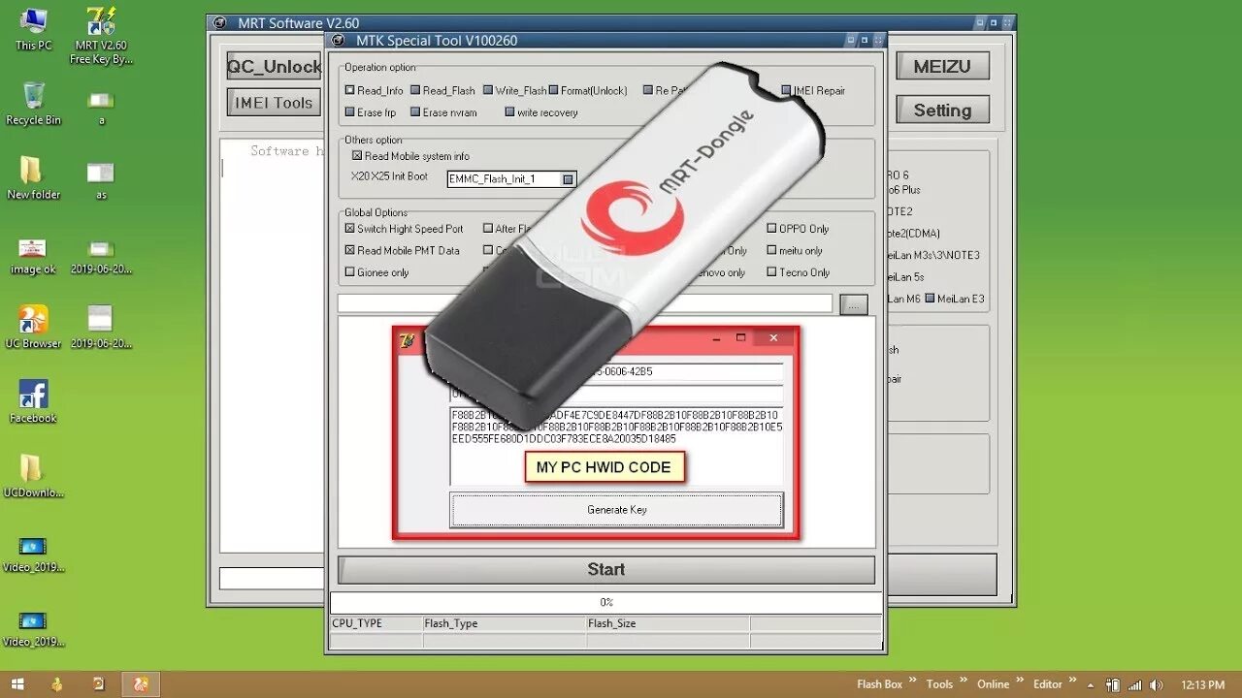The width and height of the screenshot is (1242, 698).
Task: Enable Read_Flash operation checkbox
Action: tap(415, 90)
